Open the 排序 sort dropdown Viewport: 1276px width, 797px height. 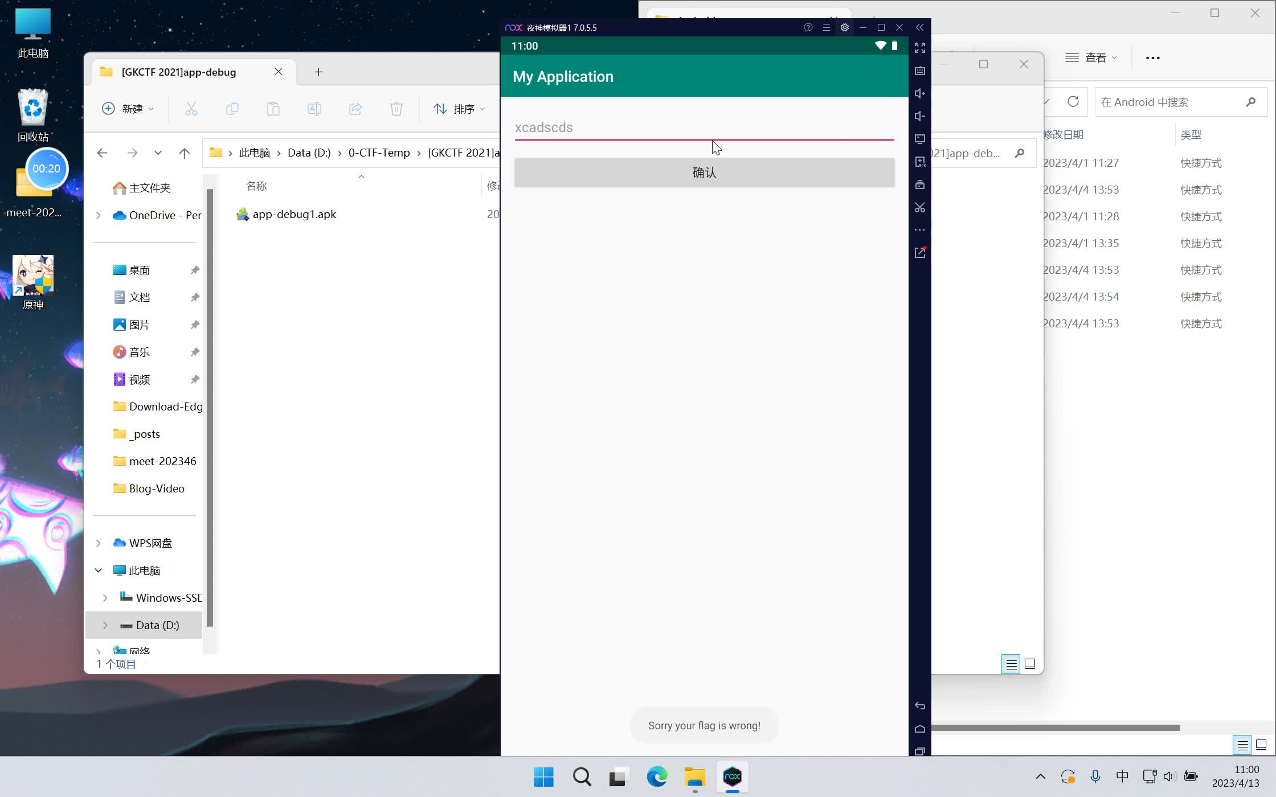[x=459, y=109]
